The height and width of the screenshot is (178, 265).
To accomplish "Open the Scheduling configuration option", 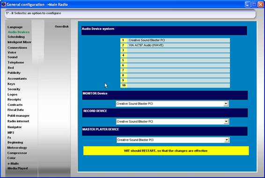I will [16, 37].
